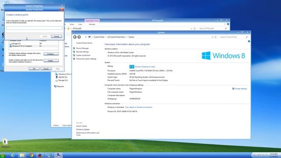The height and width of the screenshot is (158, 281).
Task: Refresh the System control panel window
Action: 216,37
